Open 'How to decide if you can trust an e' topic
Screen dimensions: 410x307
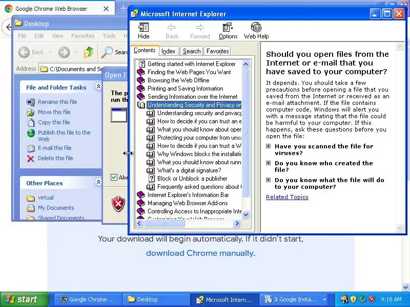pyautogui.click(x=199, y=121)
